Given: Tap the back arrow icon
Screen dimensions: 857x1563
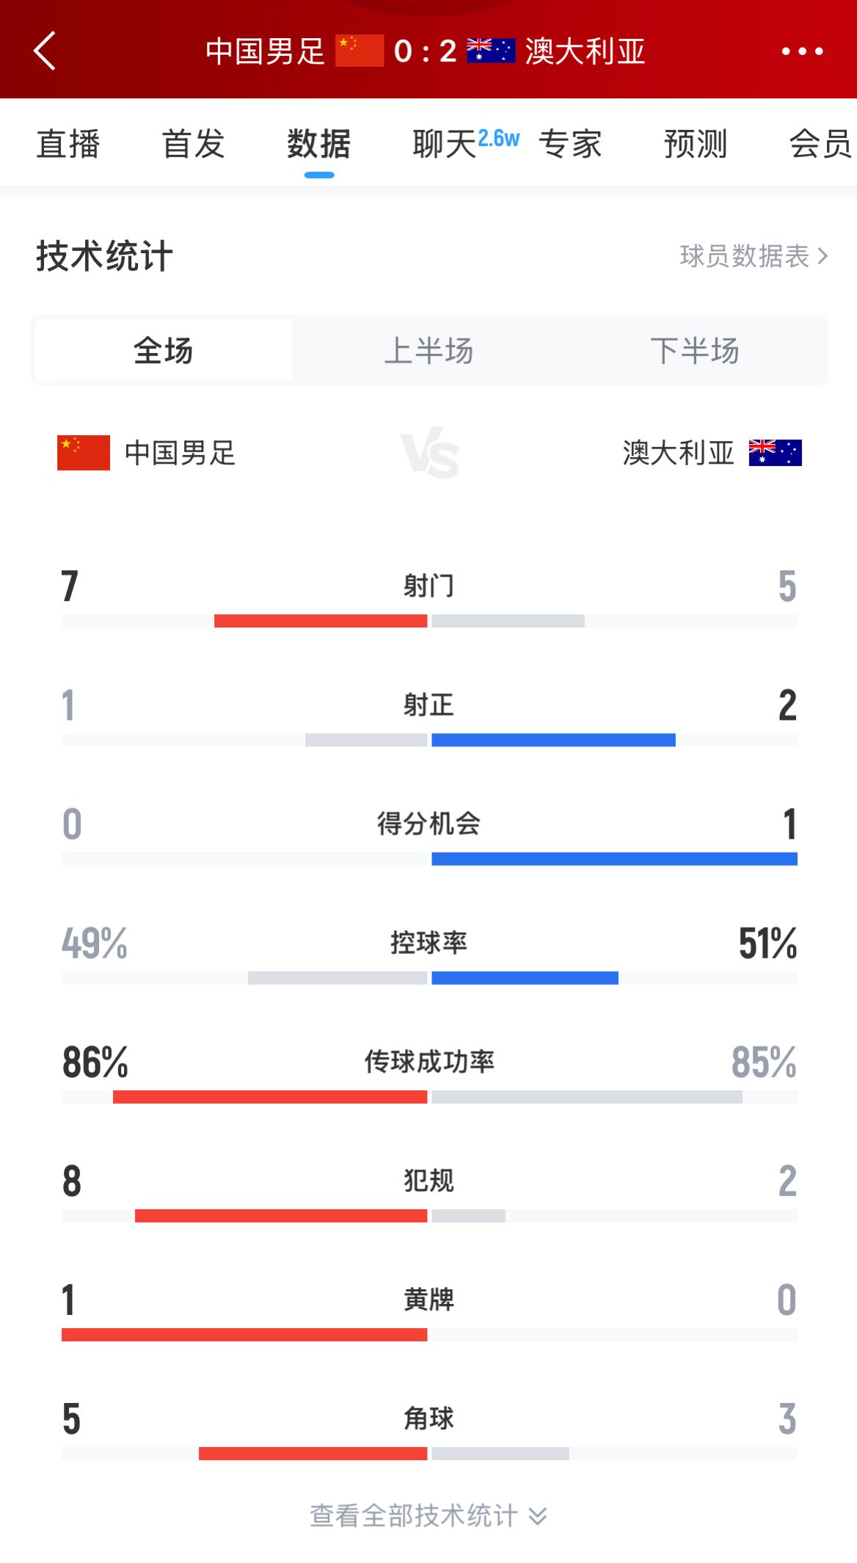Looking at the screenshot, I should (x=45, y=51).
